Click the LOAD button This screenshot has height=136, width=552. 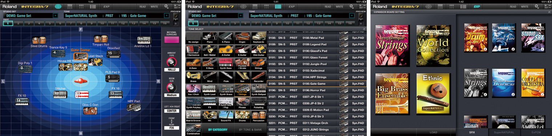point(433,133)
